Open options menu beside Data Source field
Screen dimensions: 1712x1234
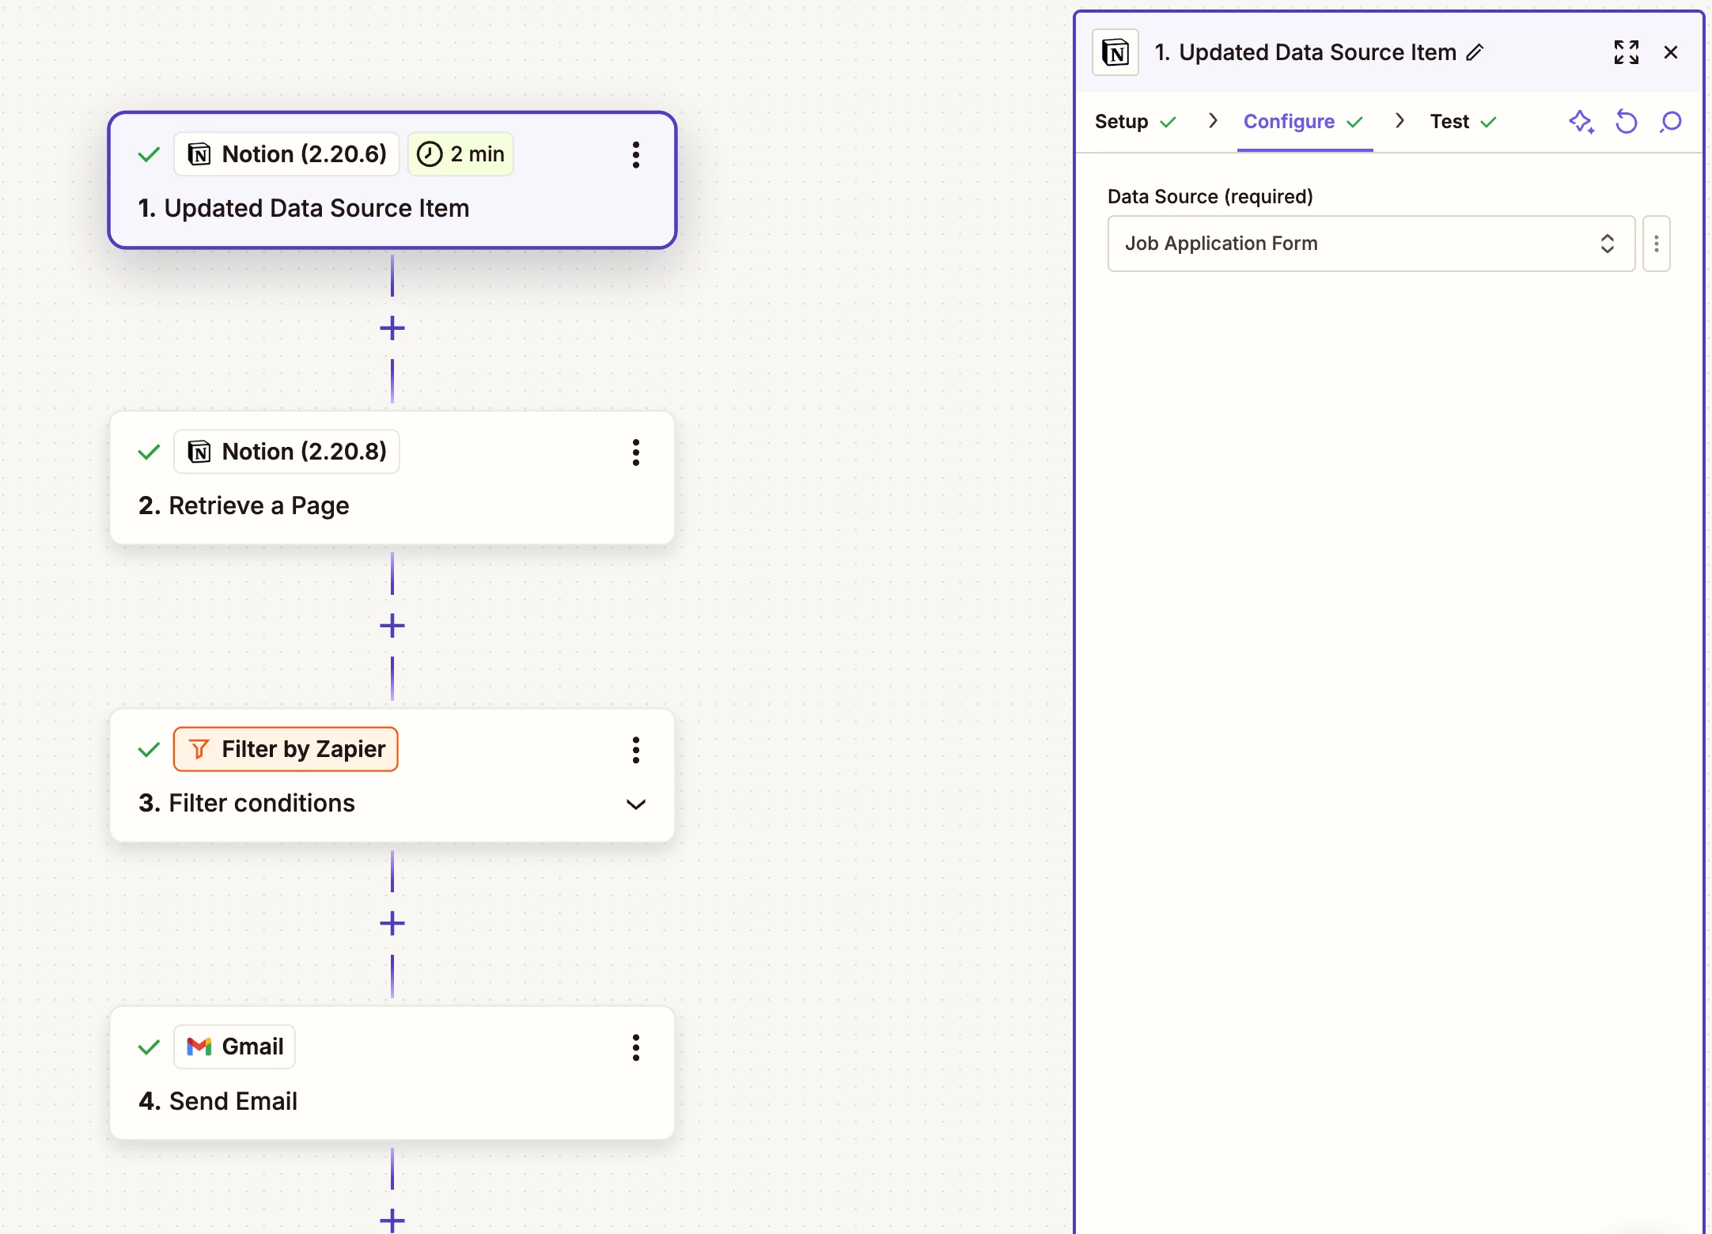[1656, 244]
